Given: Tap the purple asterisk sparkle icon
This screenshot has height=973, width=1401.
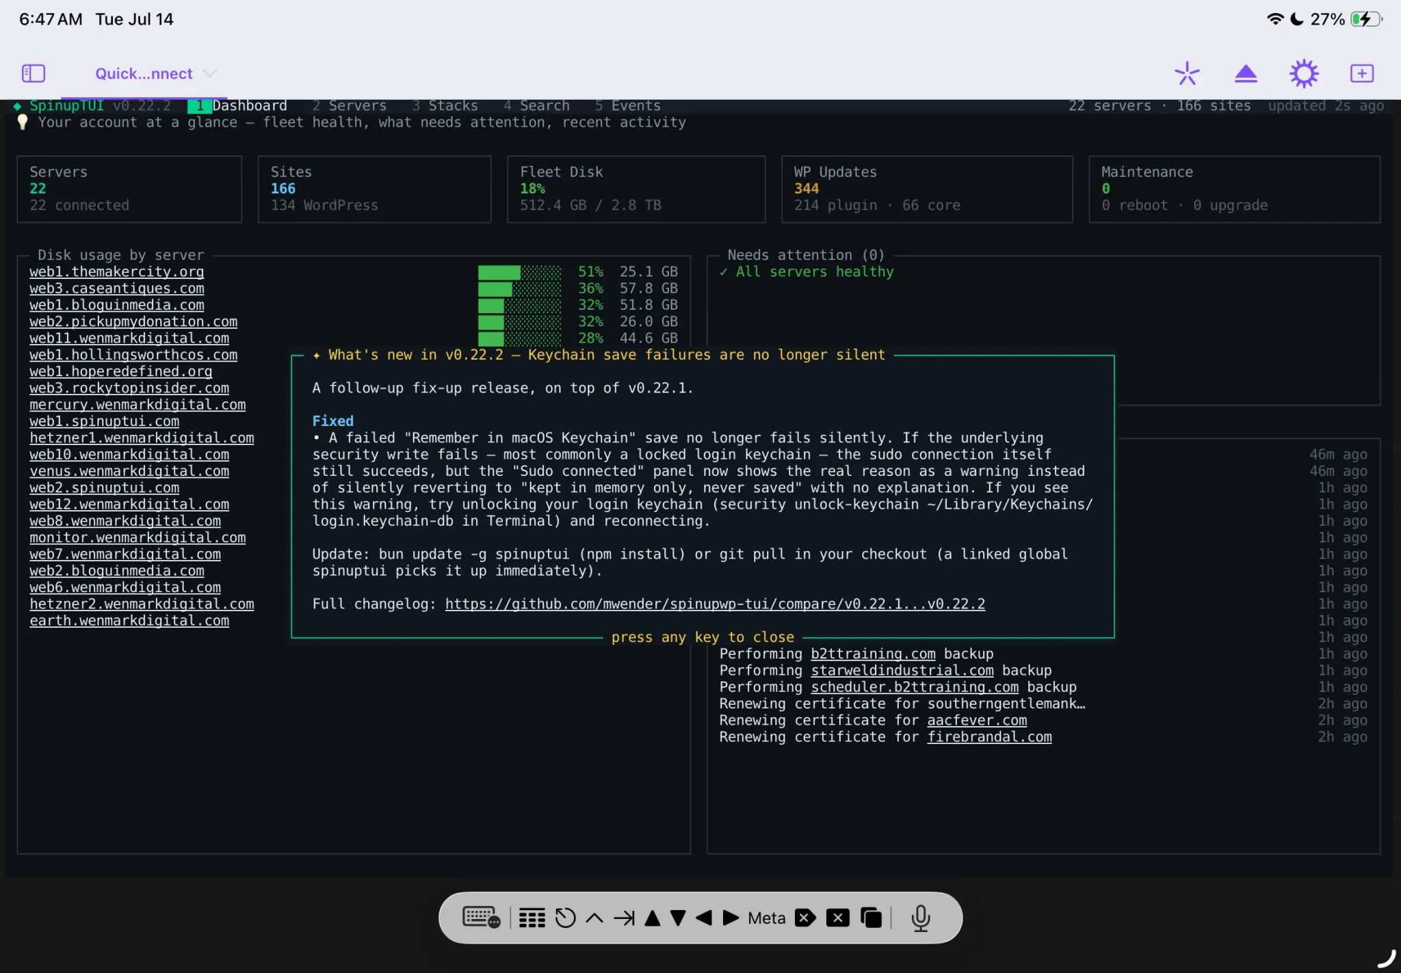Looking at the screenshot, I should (1187, 73).
